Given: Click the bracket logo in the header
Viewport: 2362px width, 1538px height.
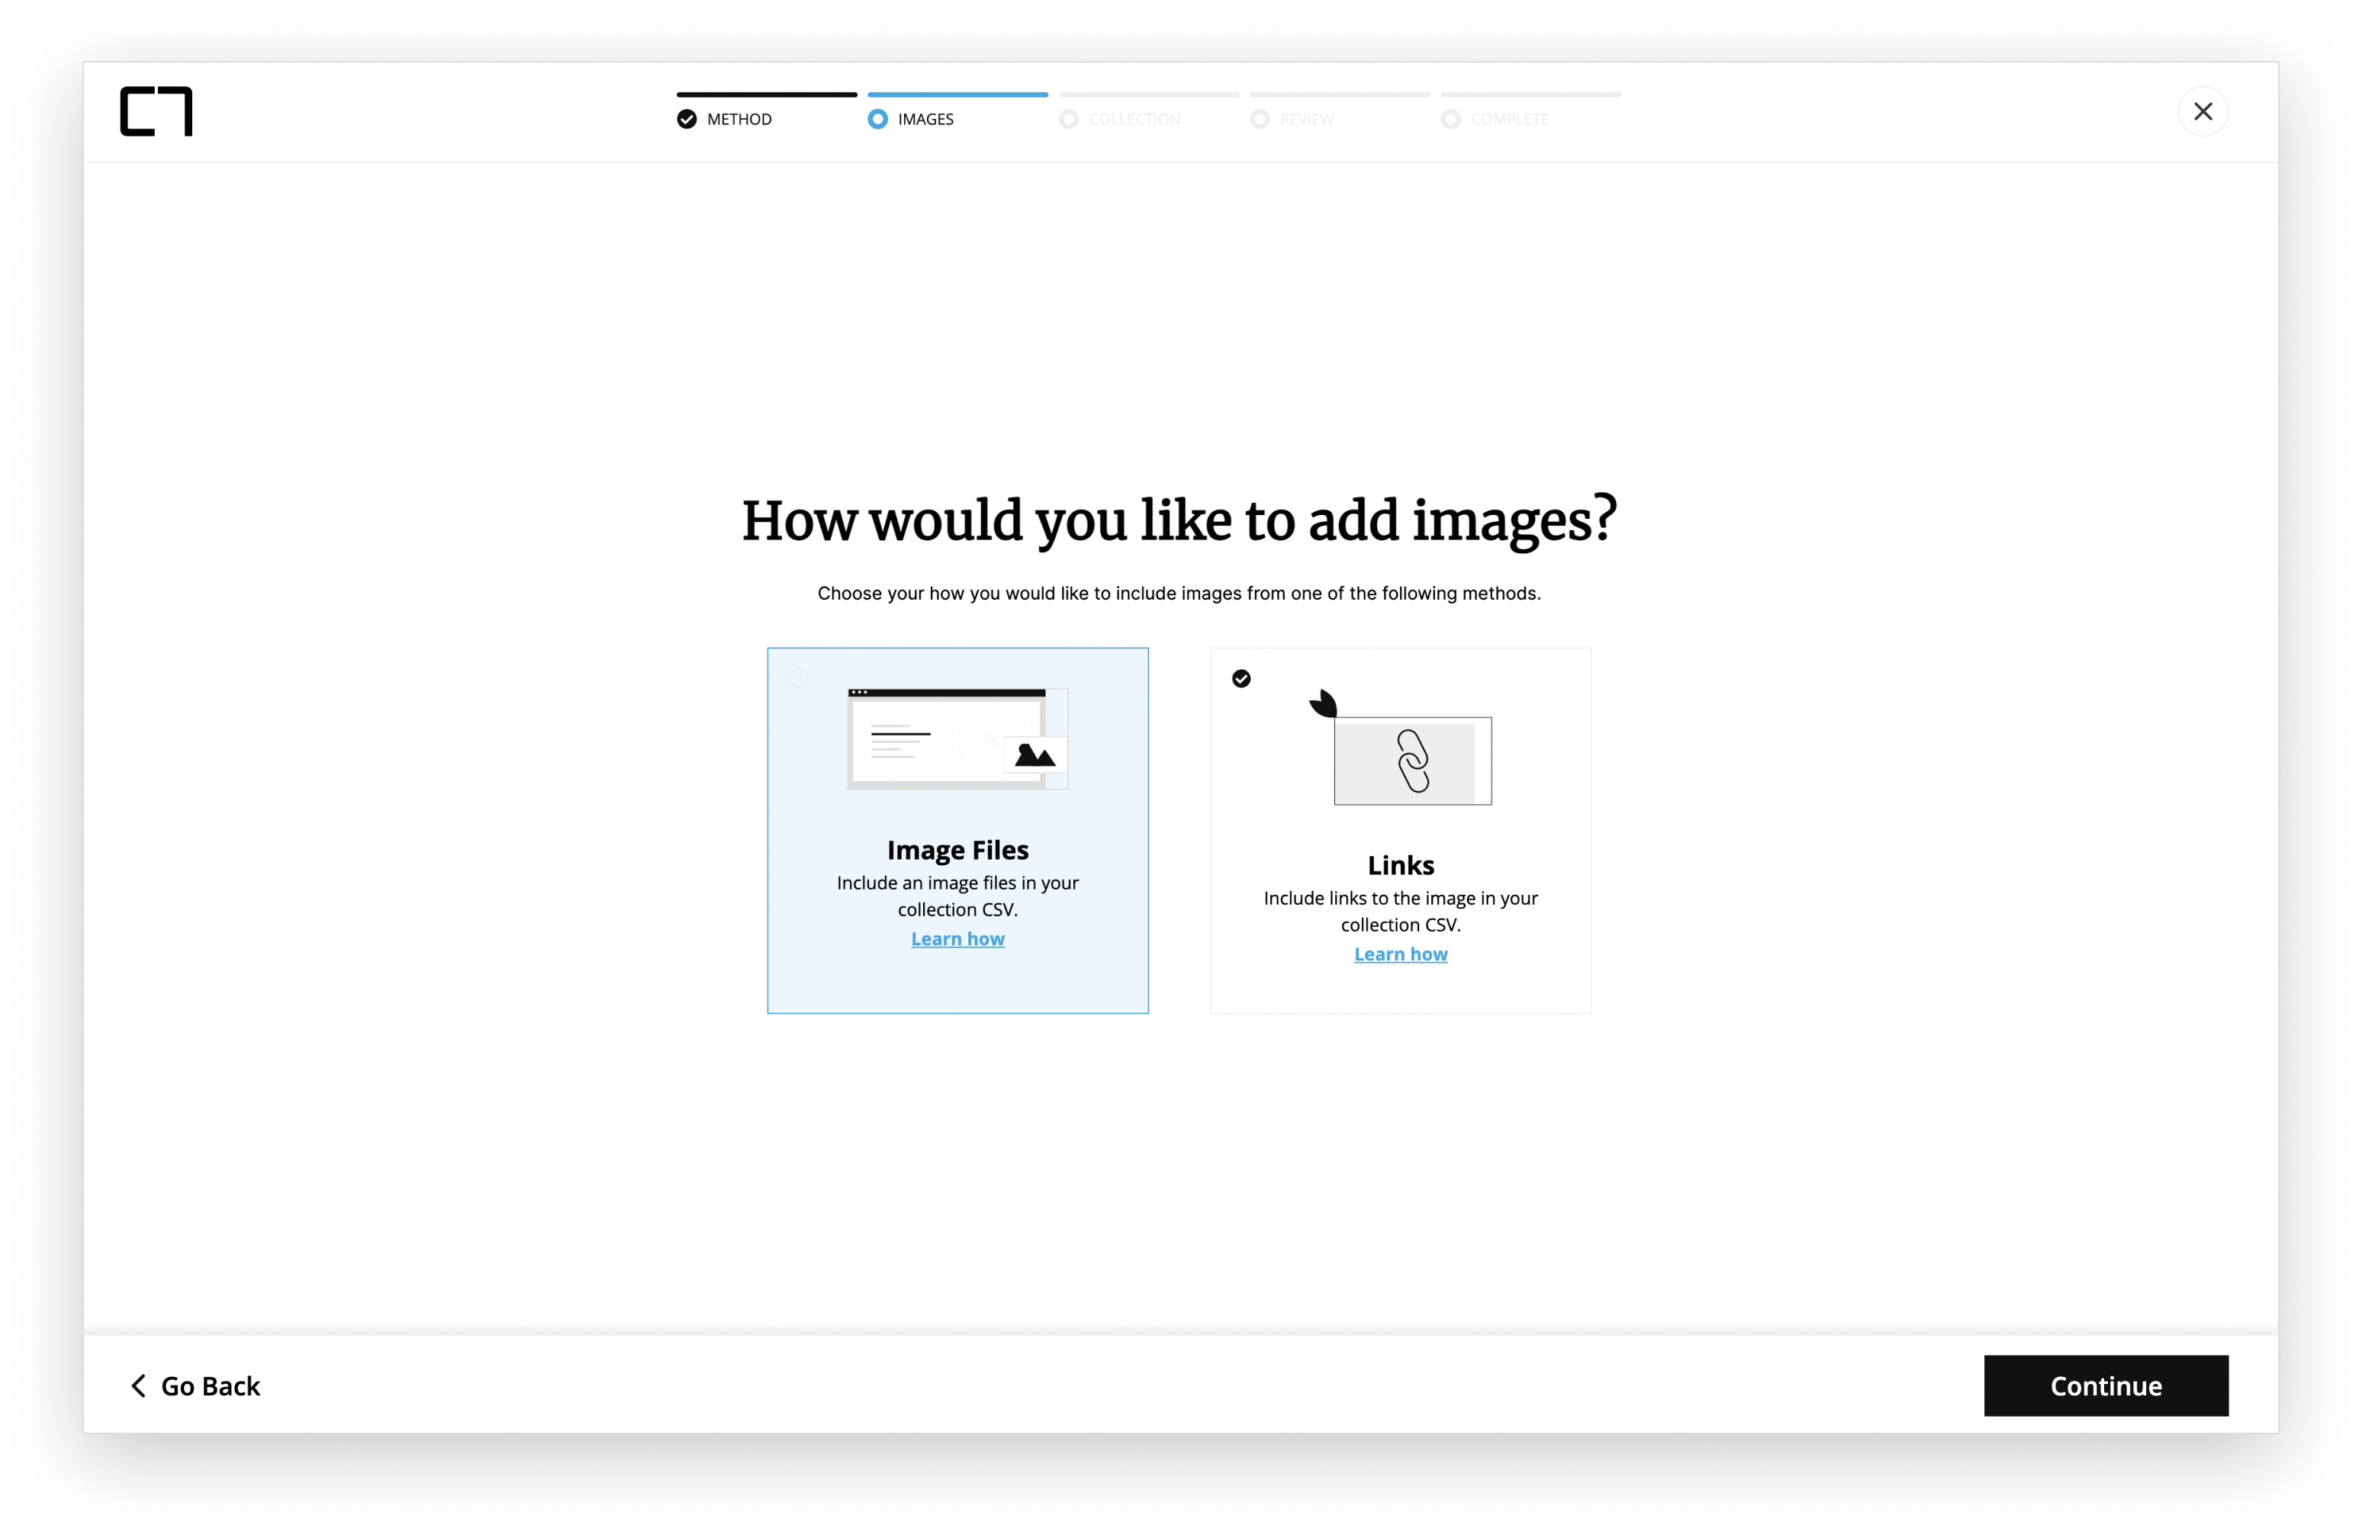Looking at the screenshot, I should tap(156, 111).
